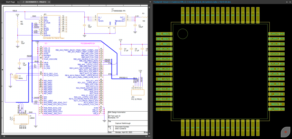Select the VDD_10/10 footprint pad
This screenshot has width=292, height=139.
[164, 79]
